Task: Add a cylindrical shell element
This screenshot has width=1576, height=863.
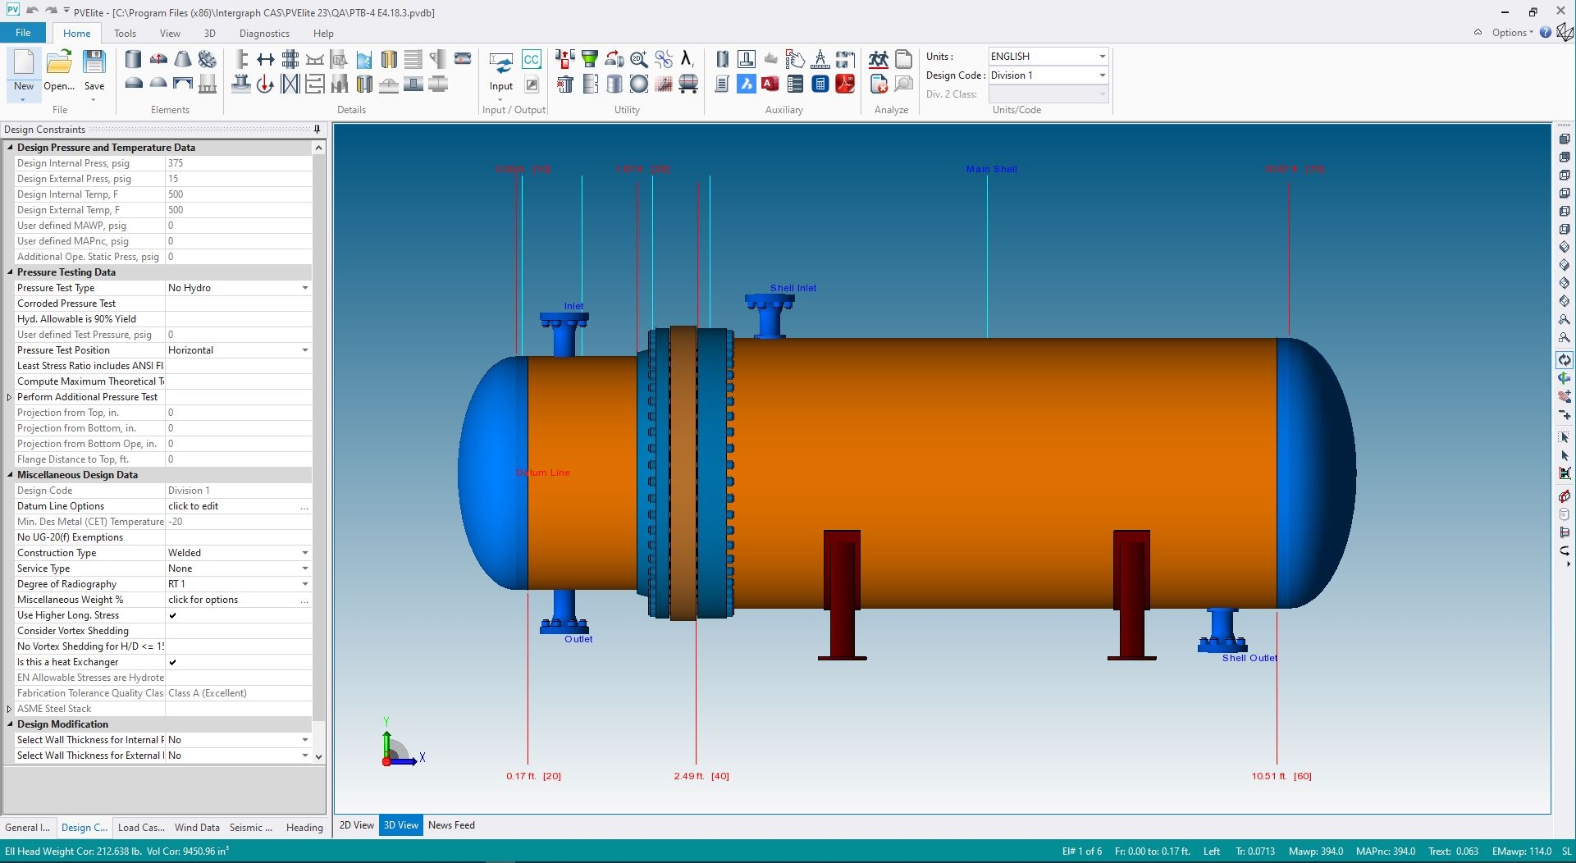Action: 133,59
